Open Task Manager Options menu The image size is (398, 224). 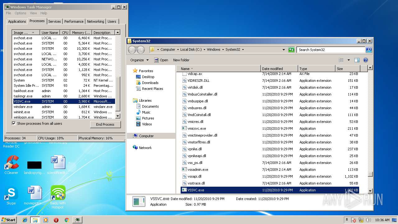pyautogui.click(x=21, y=13)
